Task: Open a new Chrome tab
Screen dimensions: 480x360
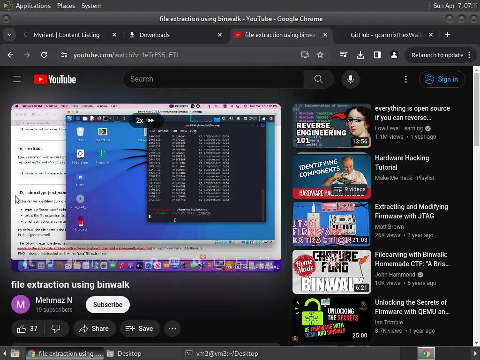Action: pos(448,35)
